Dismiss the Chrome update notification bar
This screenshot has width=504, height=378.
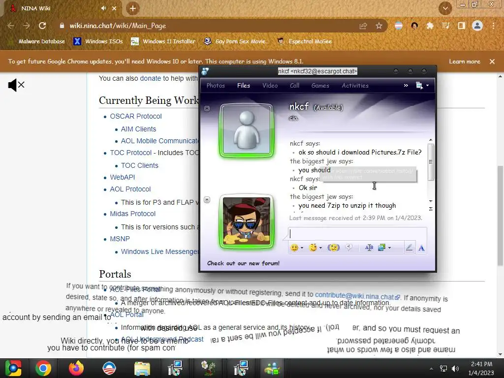492,62
